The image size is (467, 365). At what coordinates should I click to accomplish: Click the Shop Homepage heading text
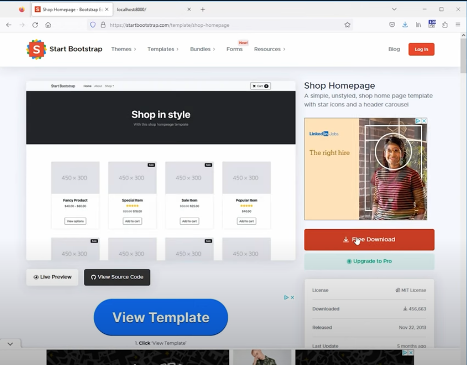pos(339,86)
